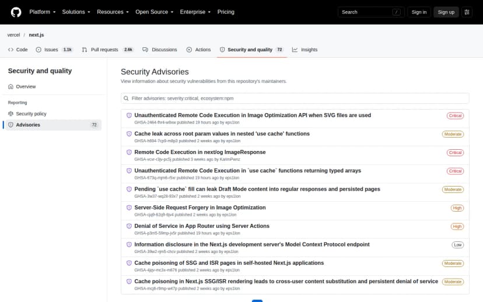Click shield icon beside Denial of Service advisory
Image resolution: width=483 pixels, height=302 pixels.
point(129,226)
